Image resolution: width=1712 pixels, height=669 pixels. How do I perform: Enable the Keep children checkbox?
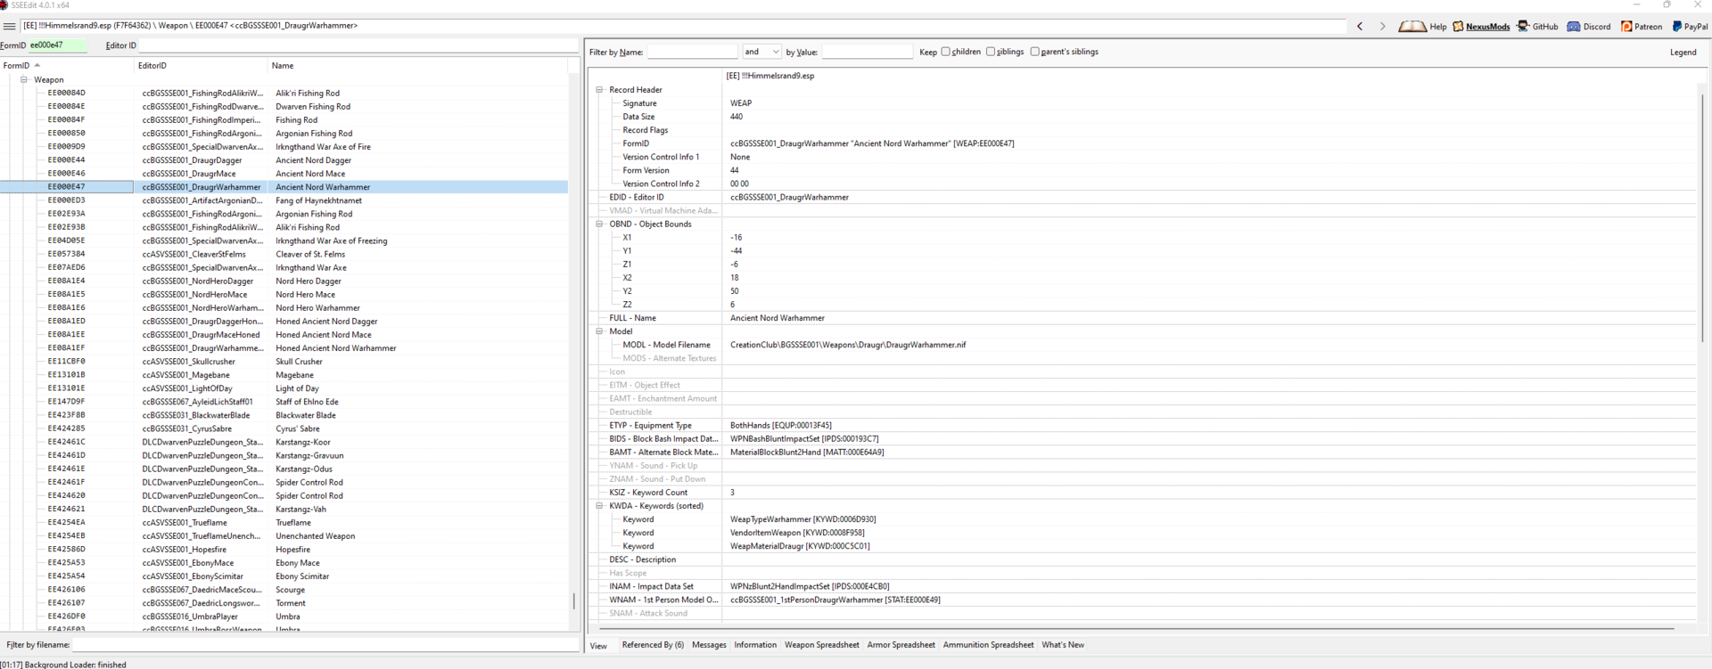click(x=945, y=52)
